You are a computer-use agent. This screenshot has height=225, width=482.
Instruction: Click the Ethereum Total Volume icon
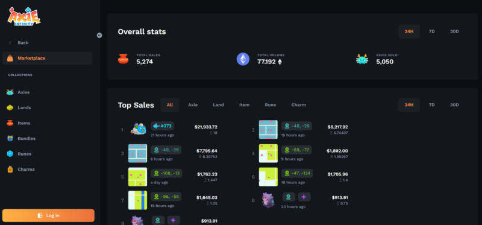pyautogui.click(x=243, y=59)
